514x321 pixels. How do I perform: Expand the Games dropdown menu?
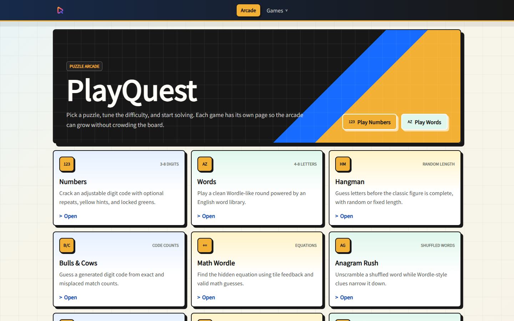(277, 11)
